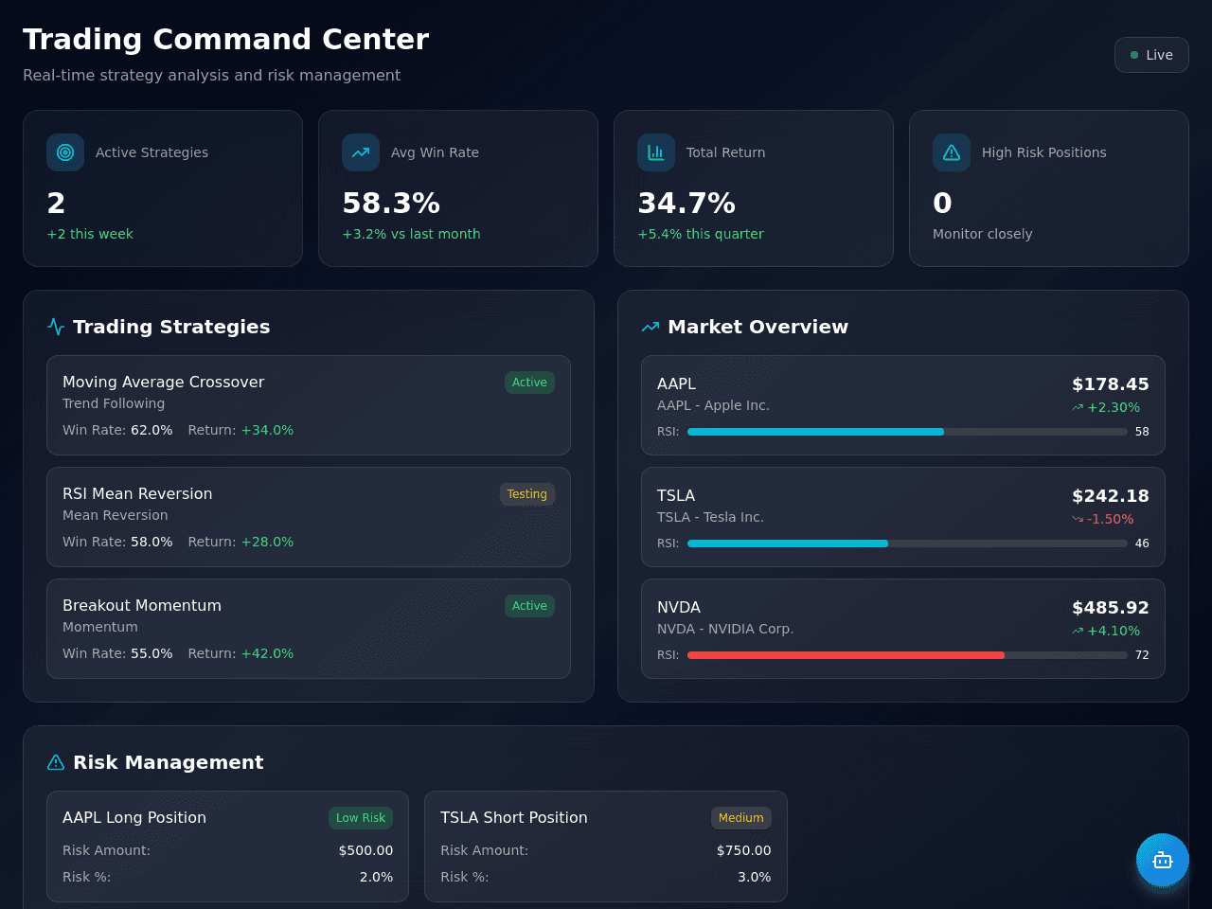Click the 2.0% risk percentage
Viewport: 1212px width, 909px height.
pos(377,877)
